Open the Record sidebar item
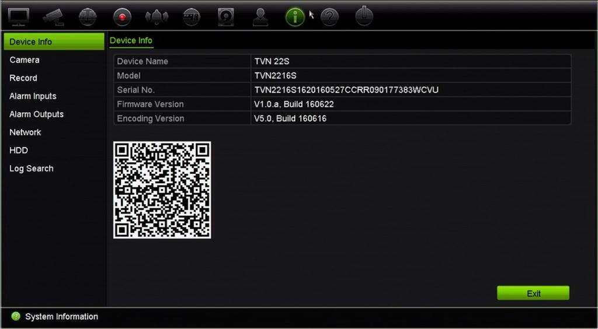The image size is (598, 329). [x=23, y=78]
